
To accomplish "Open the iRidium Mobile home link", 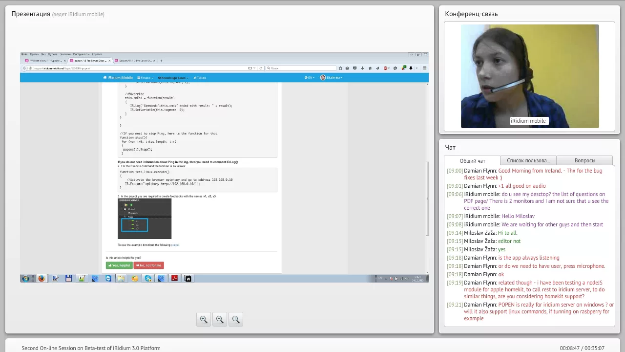I will tap(118, 78).
